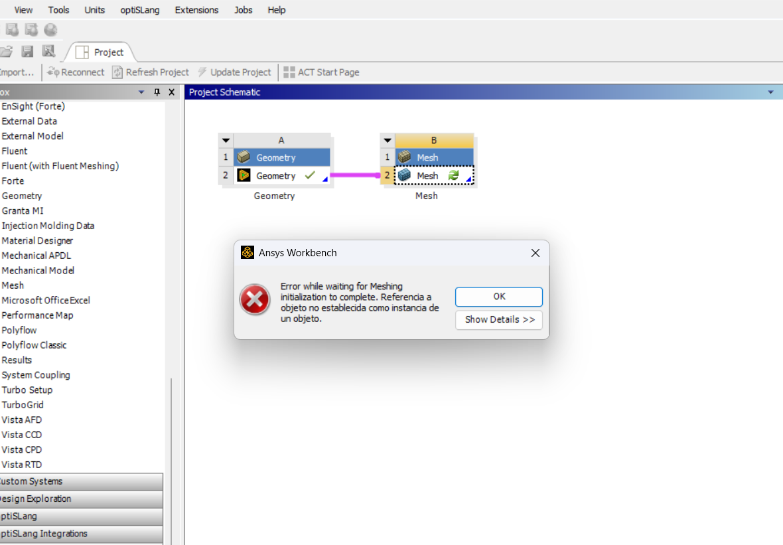Screen dimensions: 783x545
Task: Click system A column header
Action: (x=281, y=140)
